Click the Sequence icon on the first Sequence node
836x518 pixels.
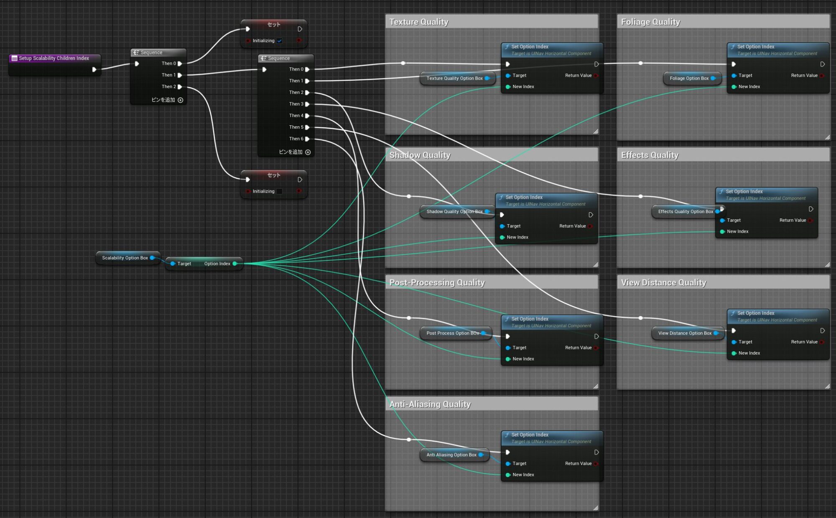point(136,52)
